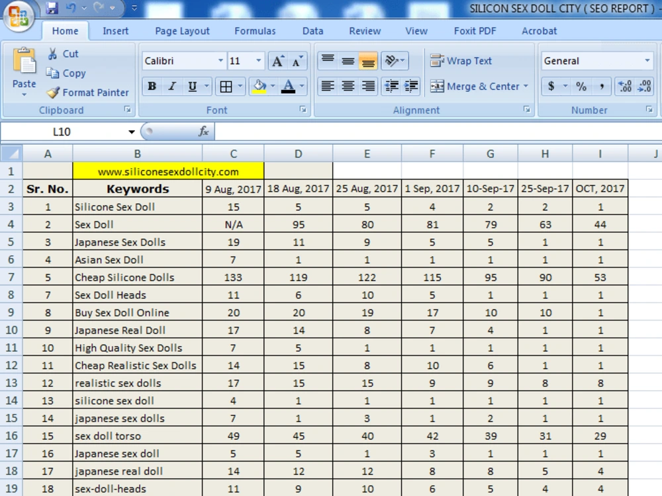Screen dimensions: 662x496
Task: Expand the underline style arrow
Action: 207,86
